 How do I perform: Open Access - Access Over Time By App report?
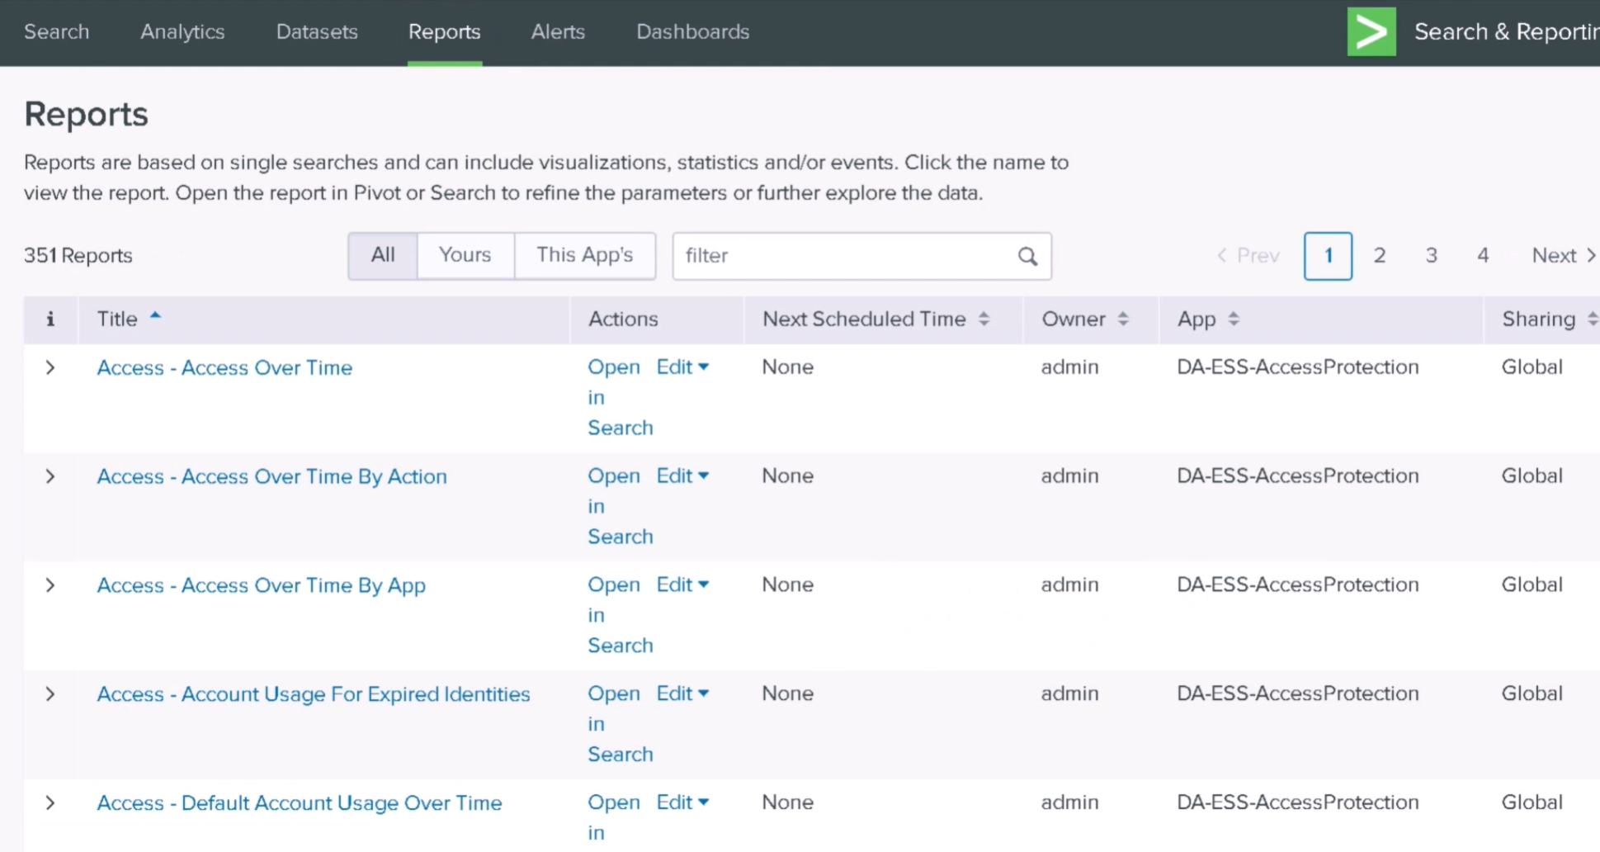[x=262, y=586]
